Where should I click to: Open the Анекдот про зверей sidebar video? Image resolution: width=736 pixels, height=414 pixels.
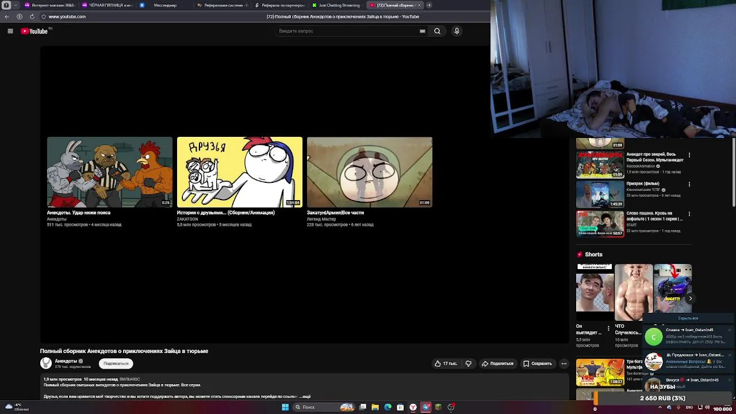[x=600, y=164]
